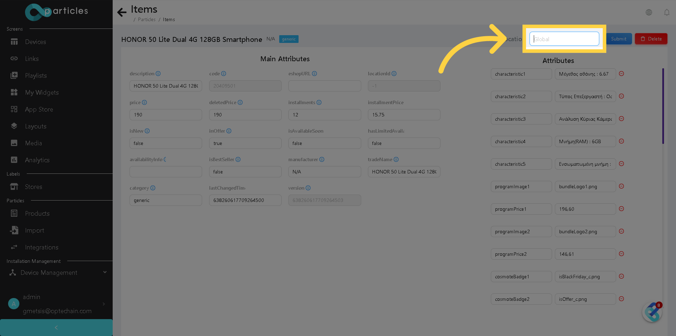Click the info icon beside manufacturer
Image resolution: width=676 pixels, height=336 pixels.
coord(322,159)
